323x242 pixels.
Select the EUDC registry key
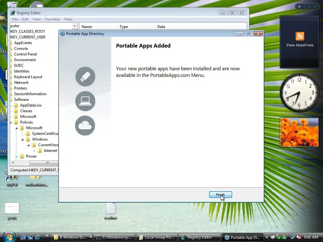point(19,66)
